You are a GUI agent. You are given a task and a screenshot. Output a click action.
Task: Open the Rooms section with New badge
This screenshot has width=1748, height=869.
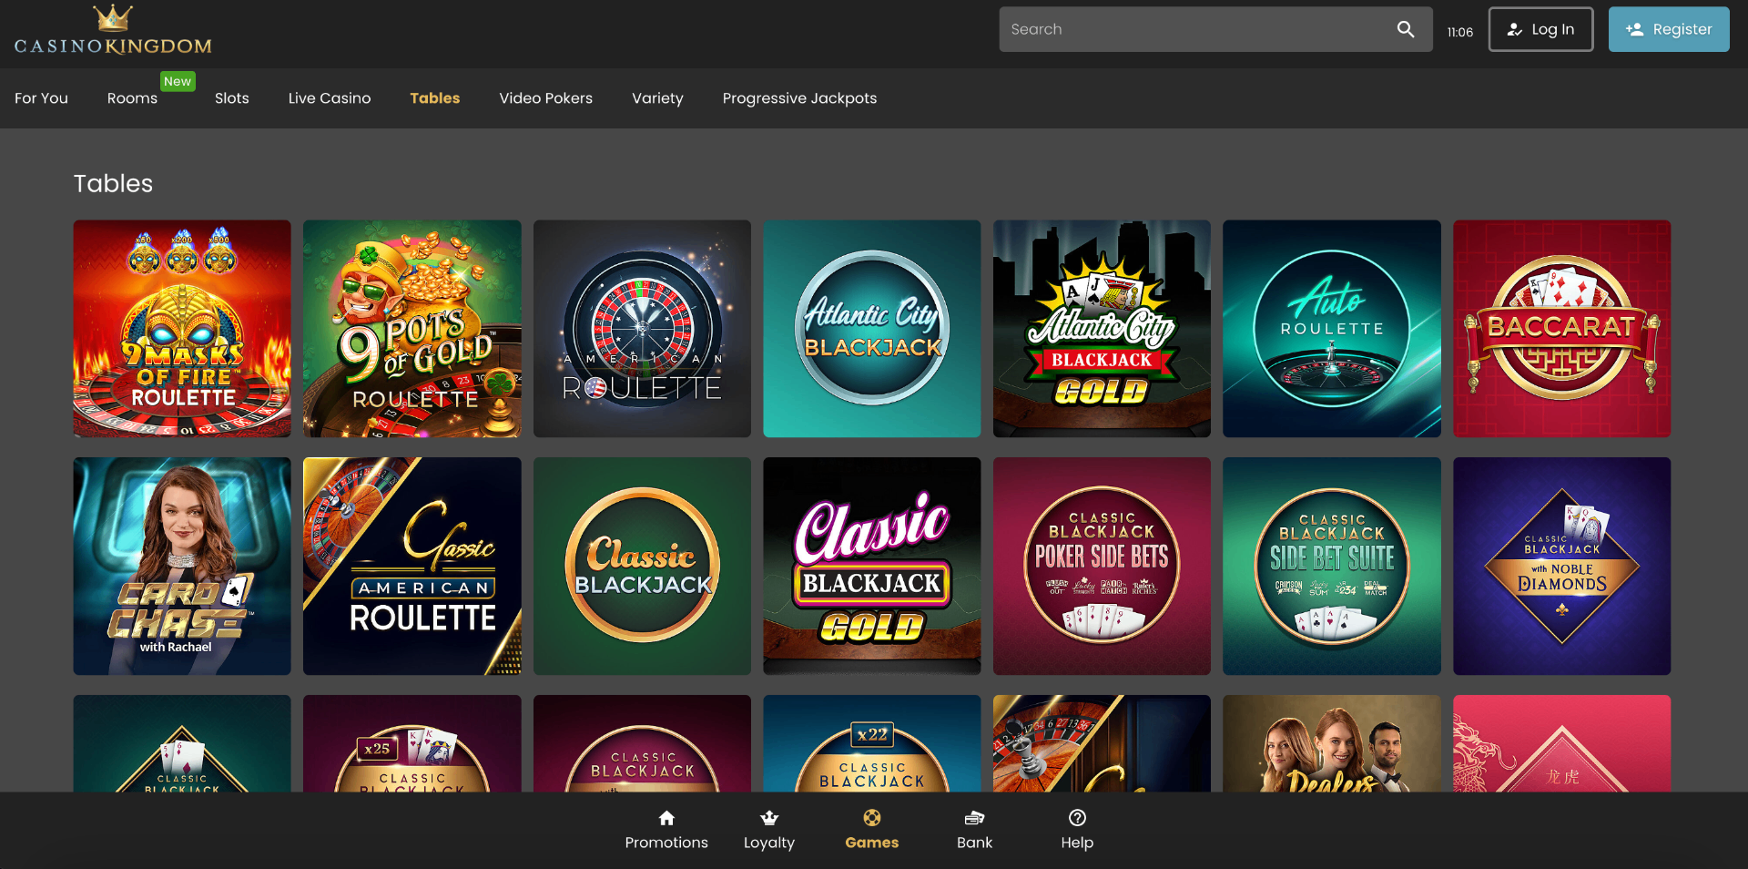[132, 98]
